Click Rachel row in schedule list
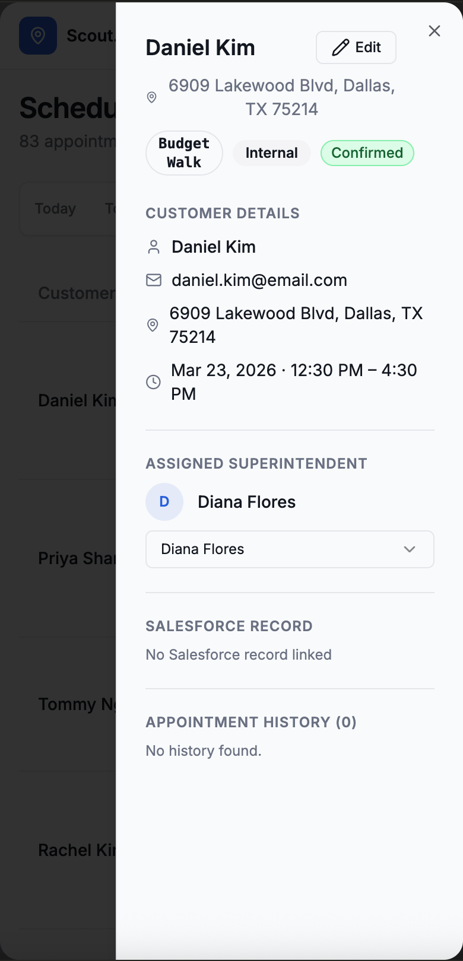The width and height of the screenshot is (463, 961). [76, 851]
